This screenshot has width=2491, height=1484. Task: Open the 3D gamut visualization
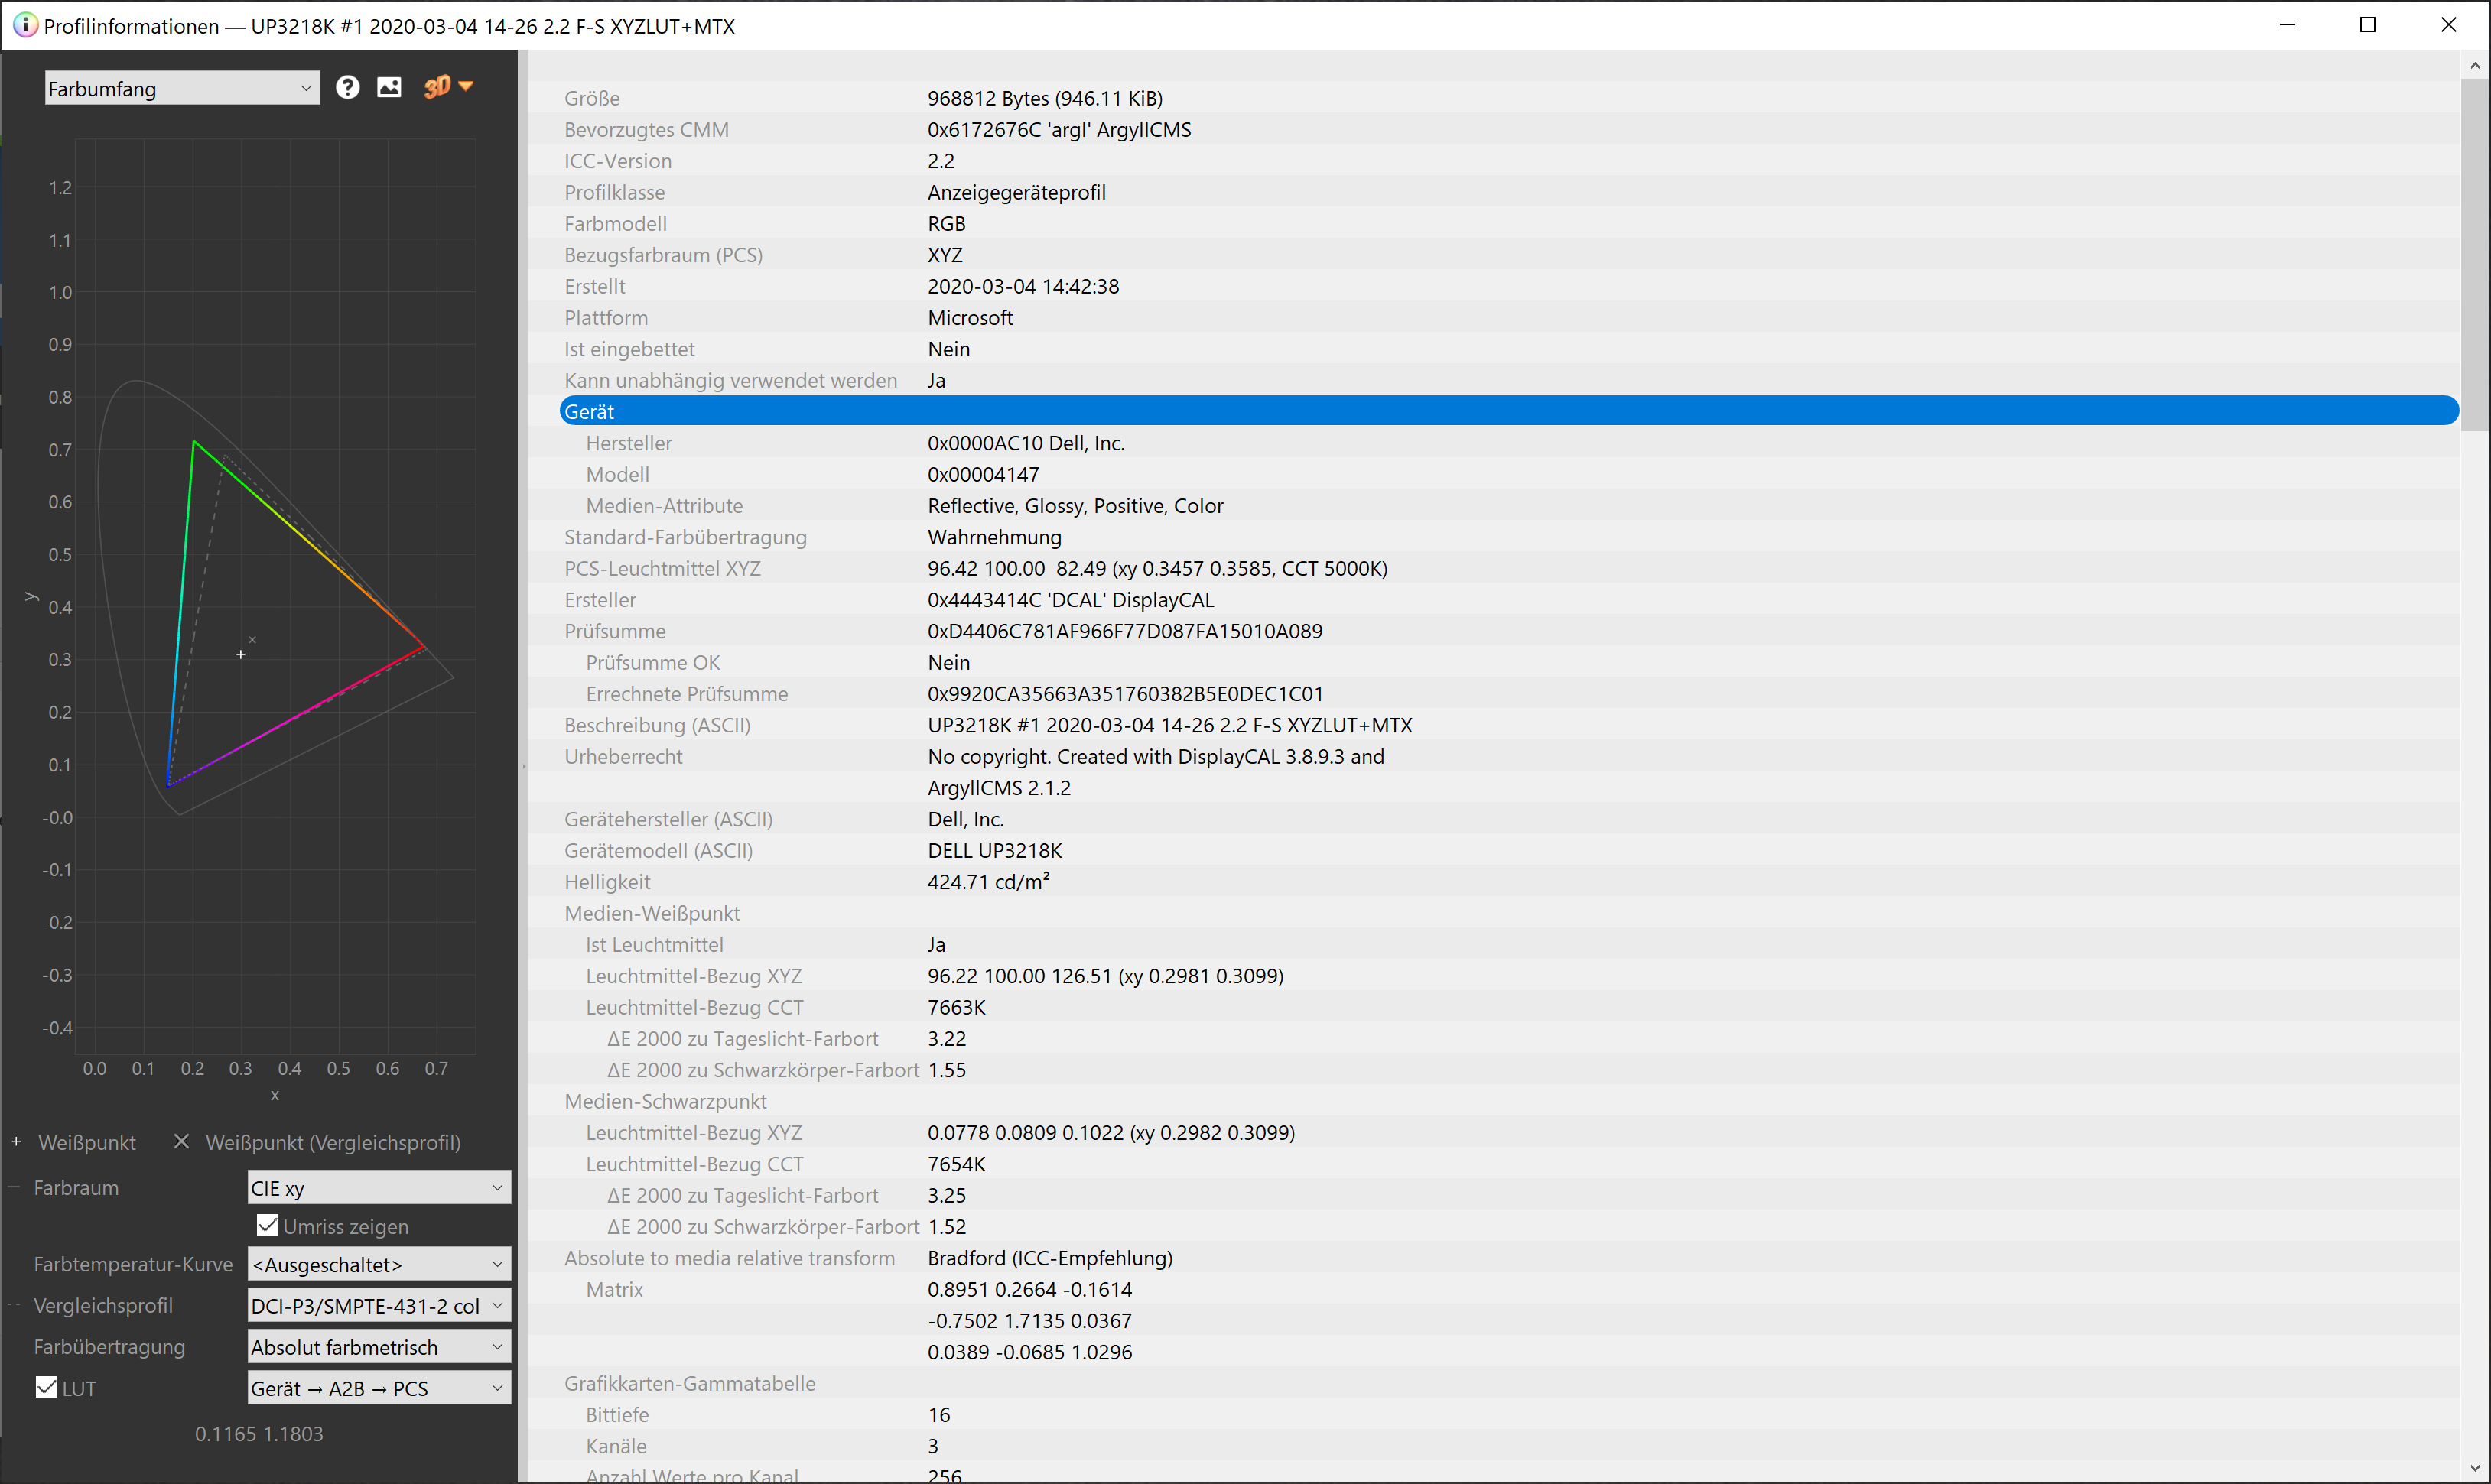pyautogui.click(x=437, y=87)
